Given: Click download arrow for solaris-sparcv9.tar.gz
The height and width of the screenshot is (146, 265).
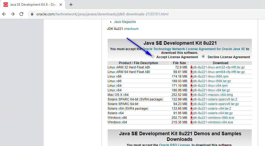Looking at the screenshot, I should [192, 104].
